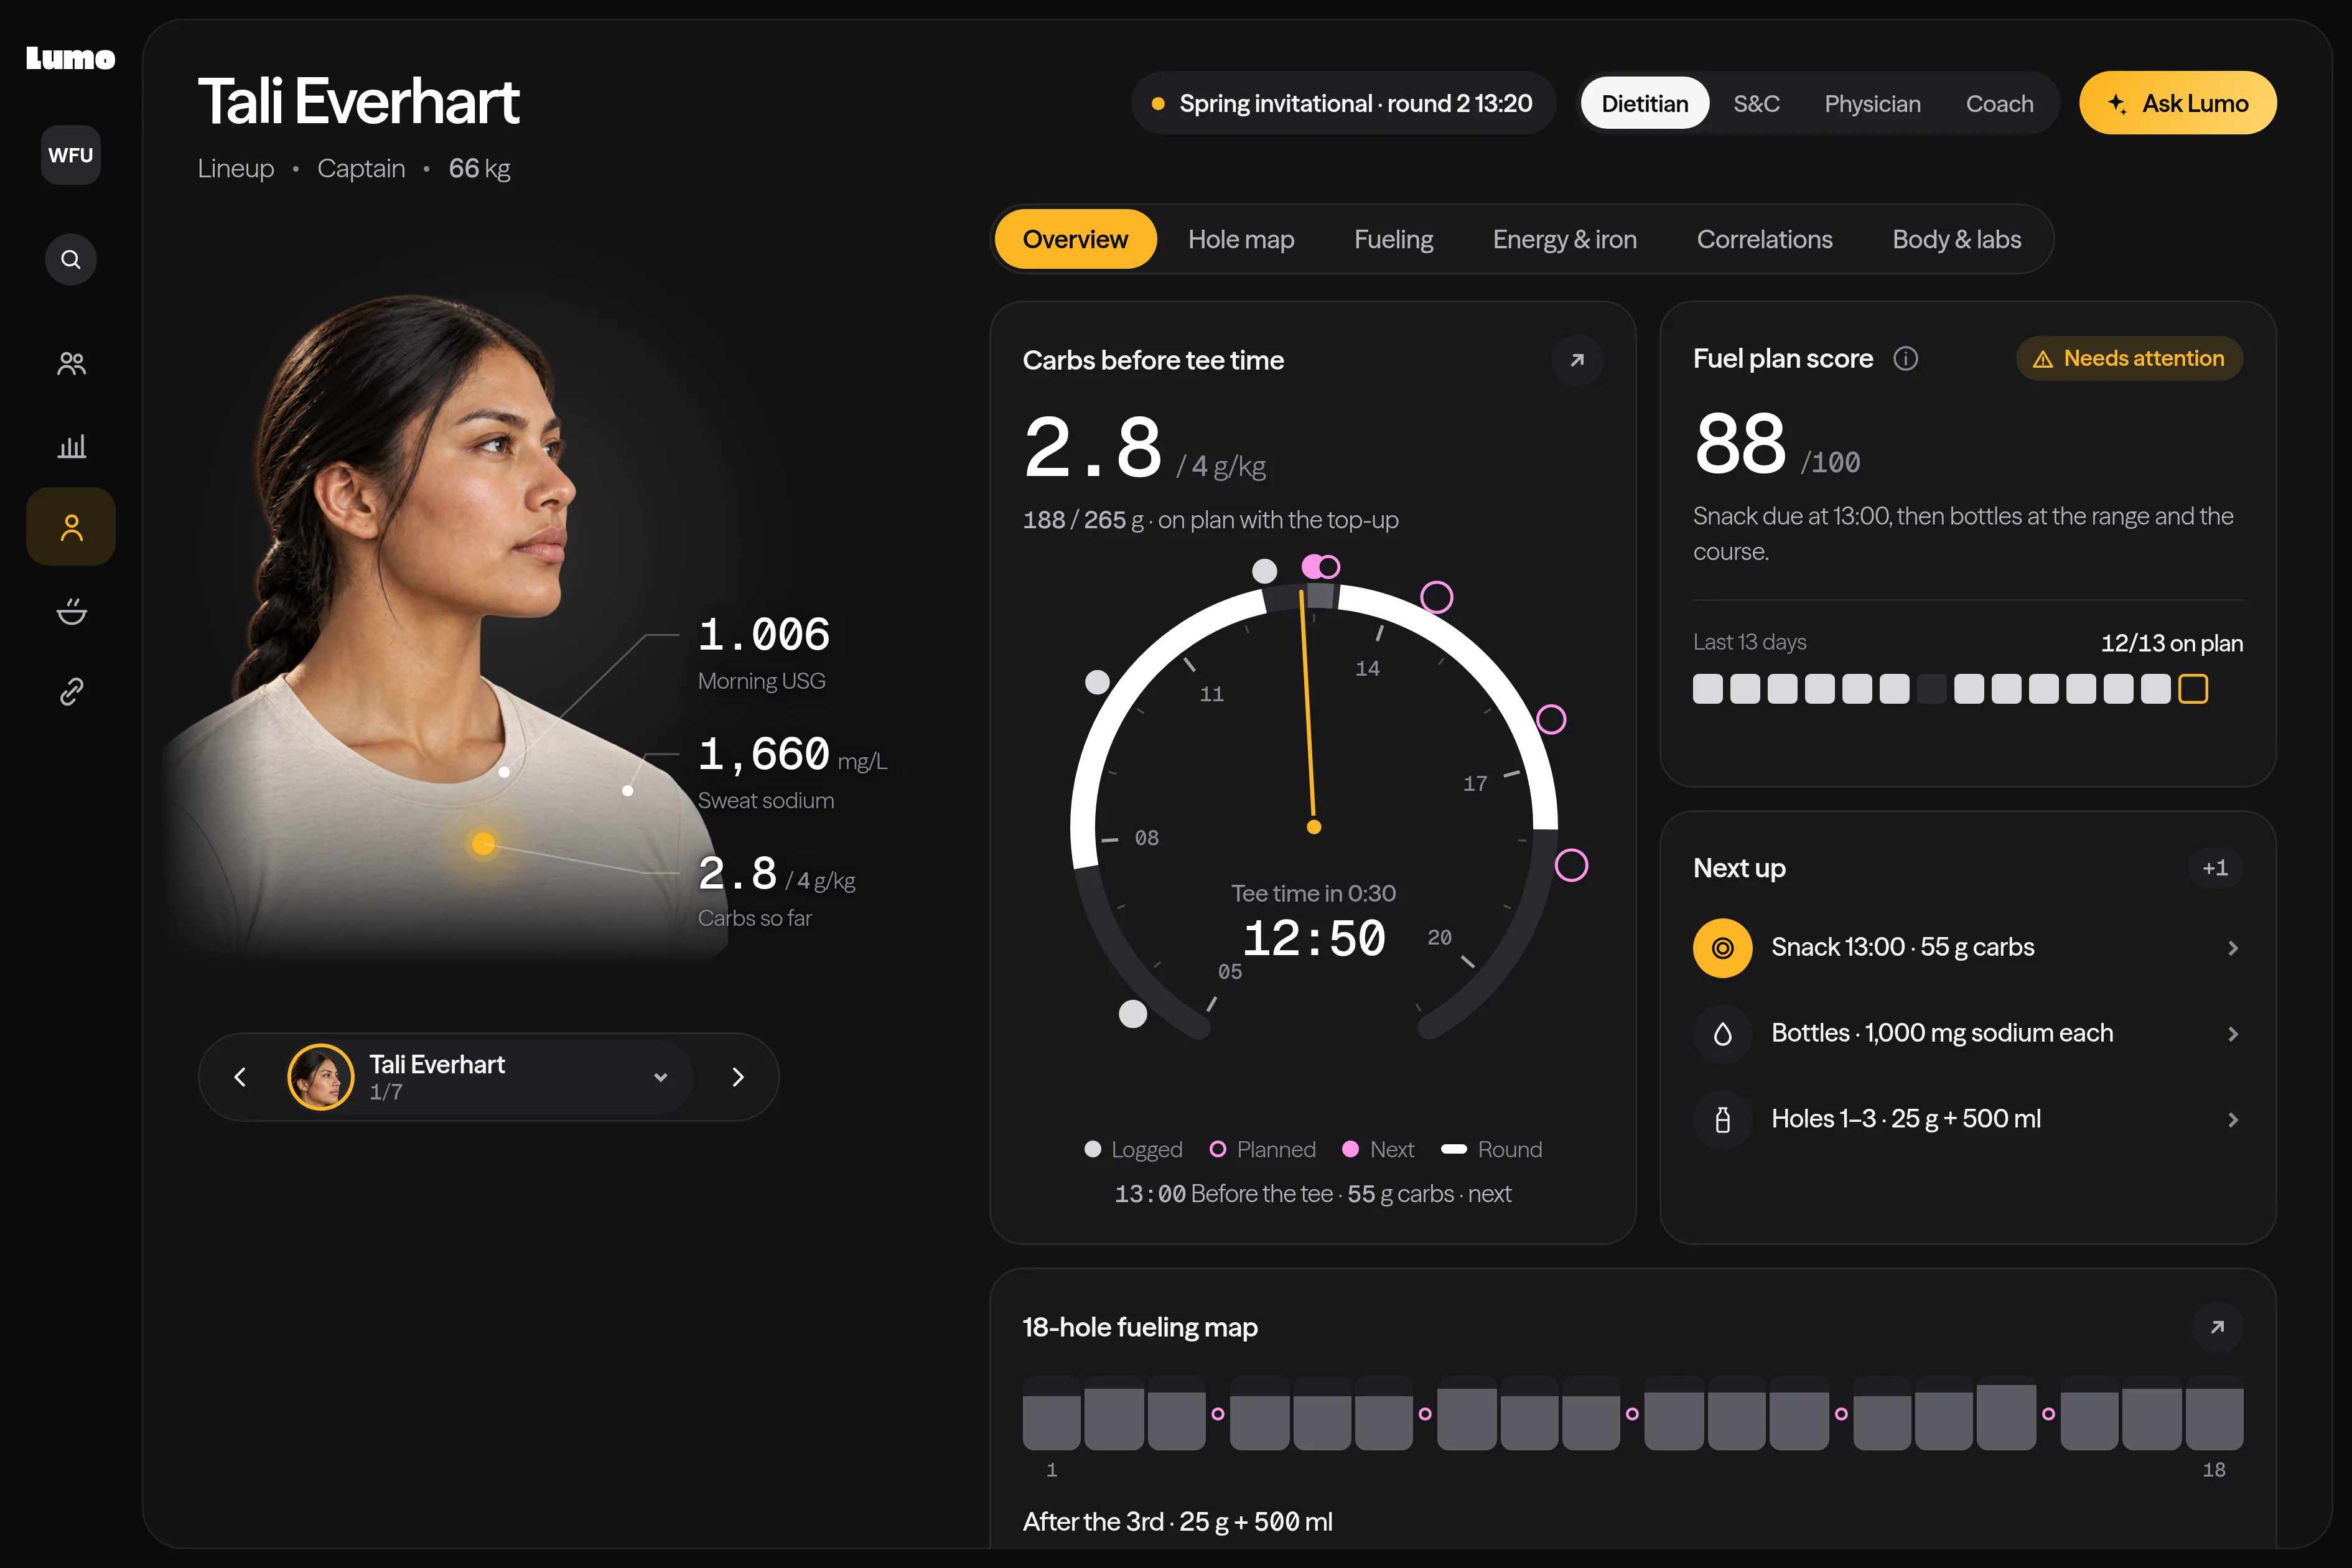
Task: Open the Fueling tab
Action: [x=1393, y=239]
